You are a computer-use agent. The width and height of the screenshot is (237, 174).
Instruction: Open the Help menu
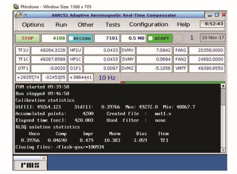point(184,24)
